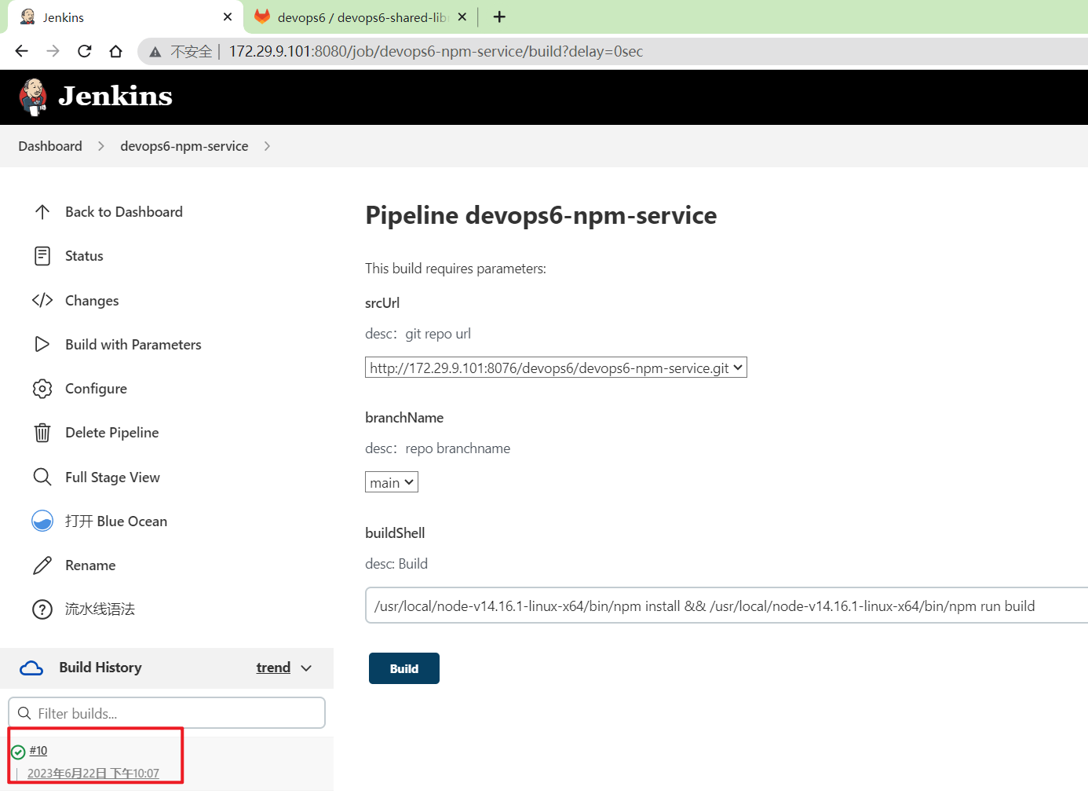The image size is (1088, 794).
Task: Click the Configure gear icon
Action: pos(42,389)
